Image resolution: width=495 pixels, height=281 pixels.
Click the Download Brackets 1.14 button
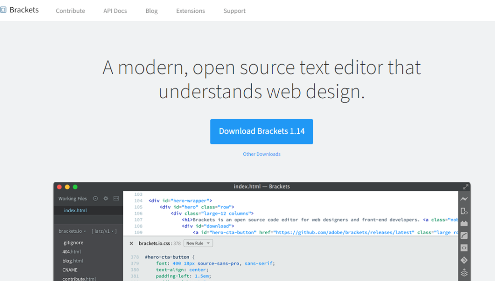click(261, 132)
